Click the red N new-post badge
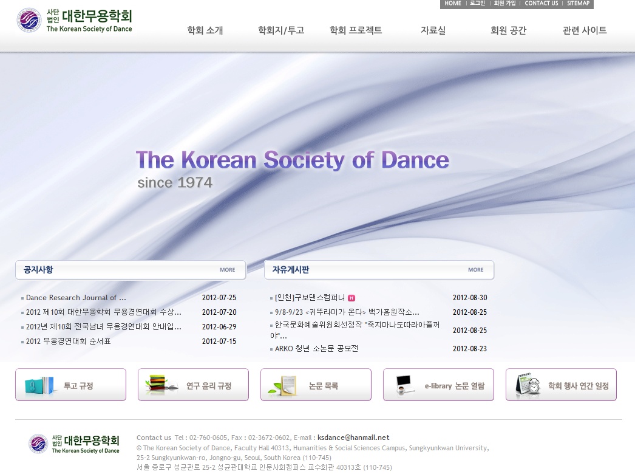 pos(351,298)
